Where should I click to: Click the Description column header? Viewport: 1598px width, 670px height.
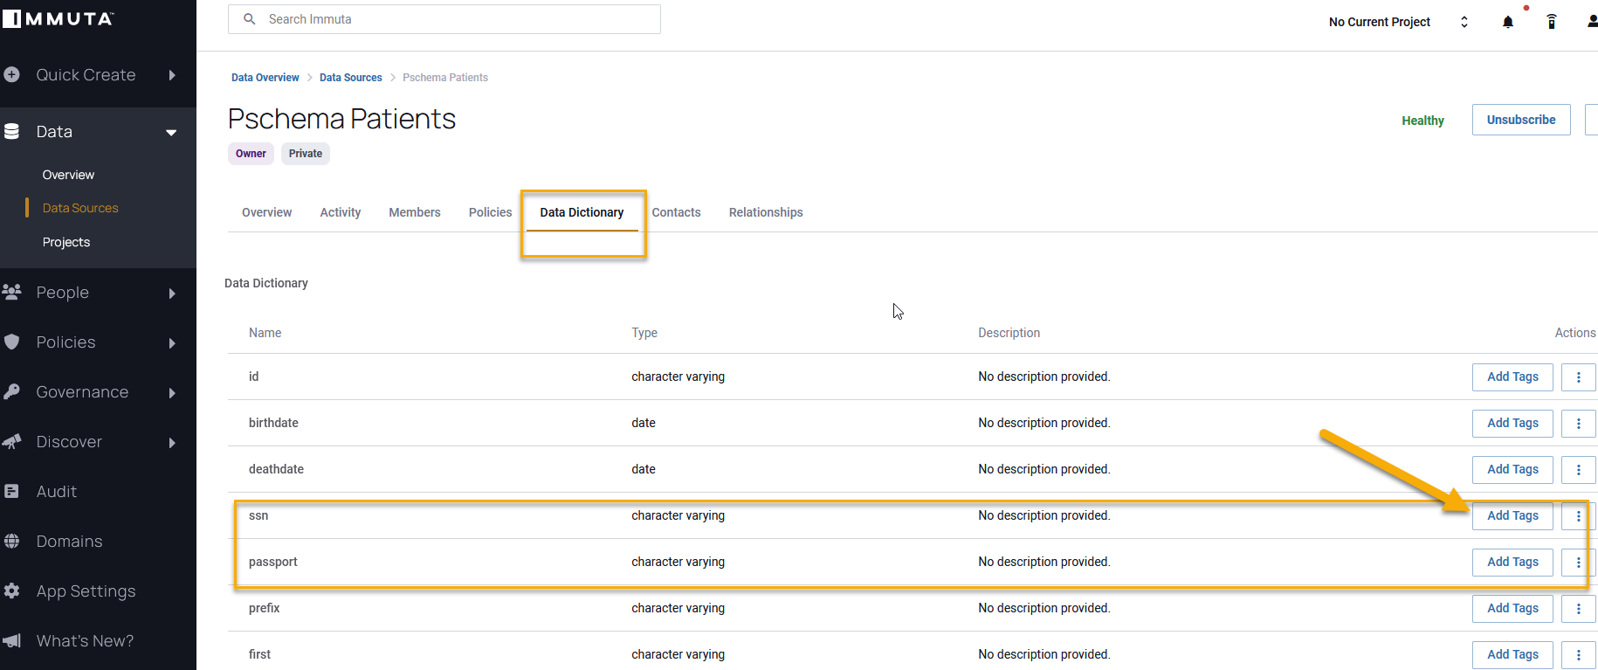[x=1009, y=333]
